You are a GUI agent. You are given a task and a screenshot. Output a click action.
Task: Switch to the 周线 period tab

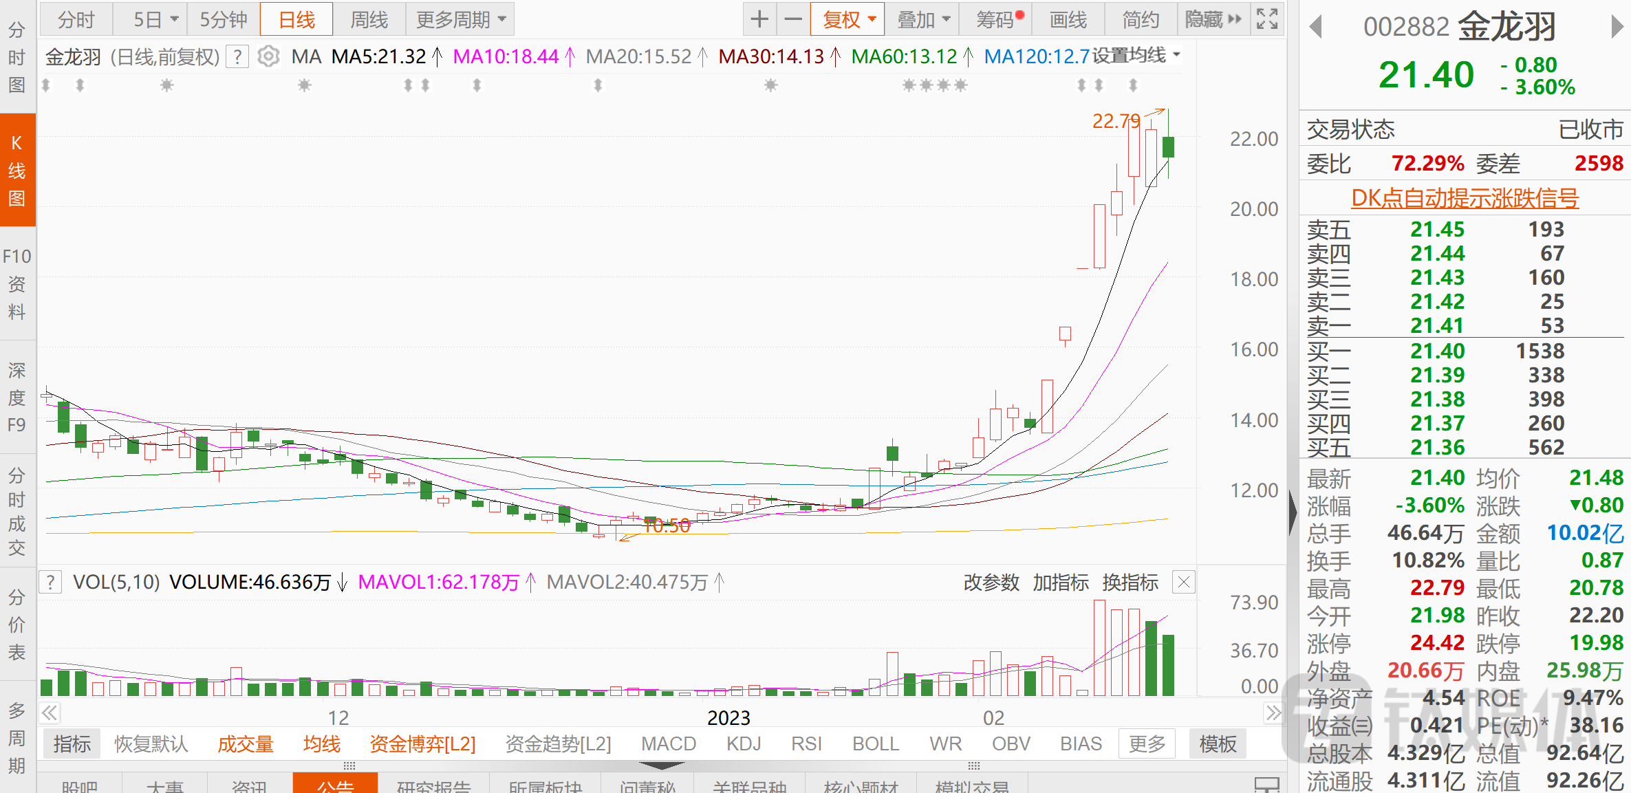pyautogui.click(x=369, y=19)
